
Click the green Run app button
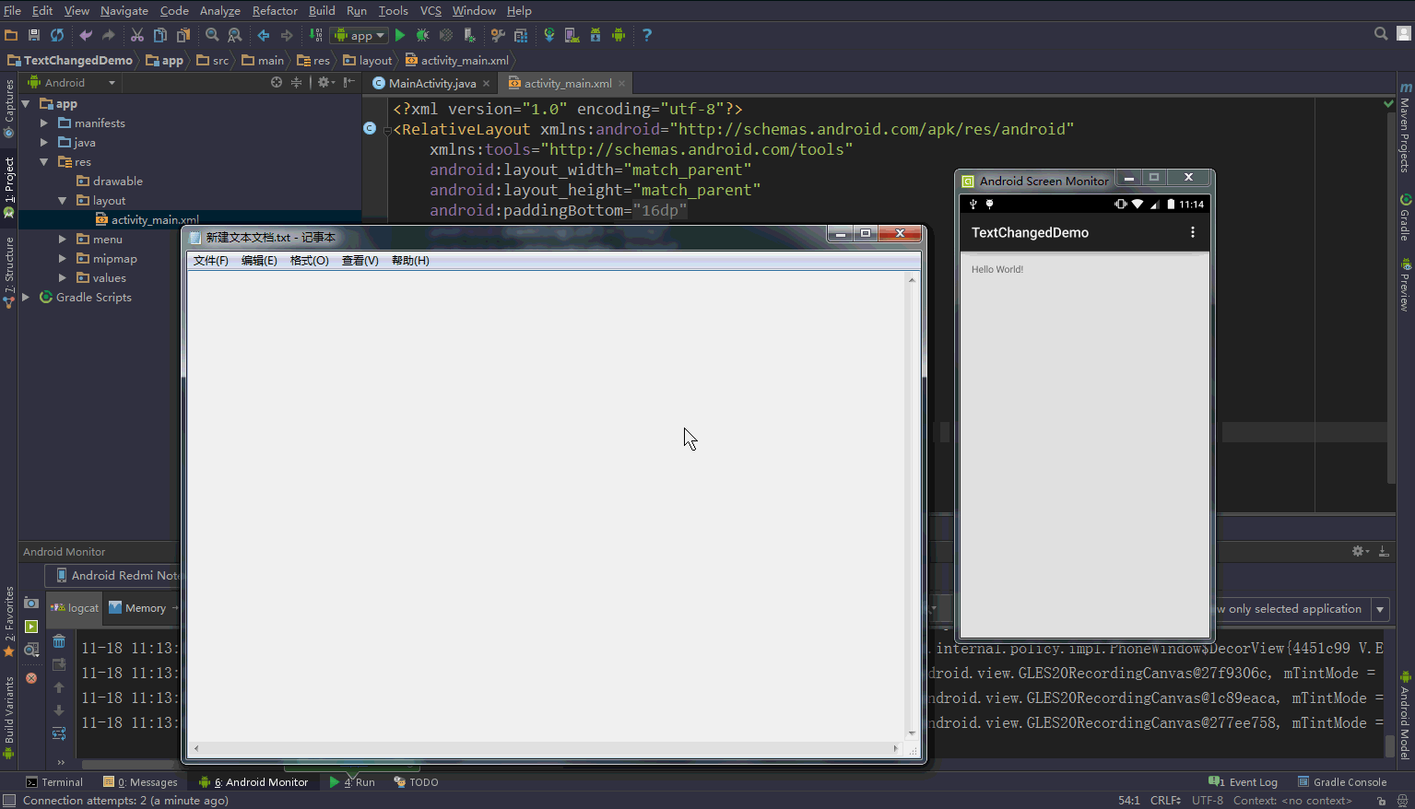(400, 35)
